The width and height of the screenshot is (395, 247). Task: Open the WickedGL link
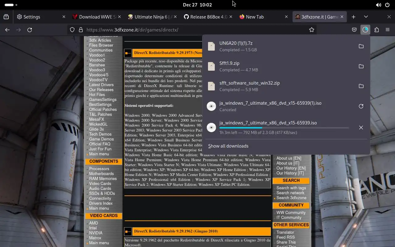point(98,124)
